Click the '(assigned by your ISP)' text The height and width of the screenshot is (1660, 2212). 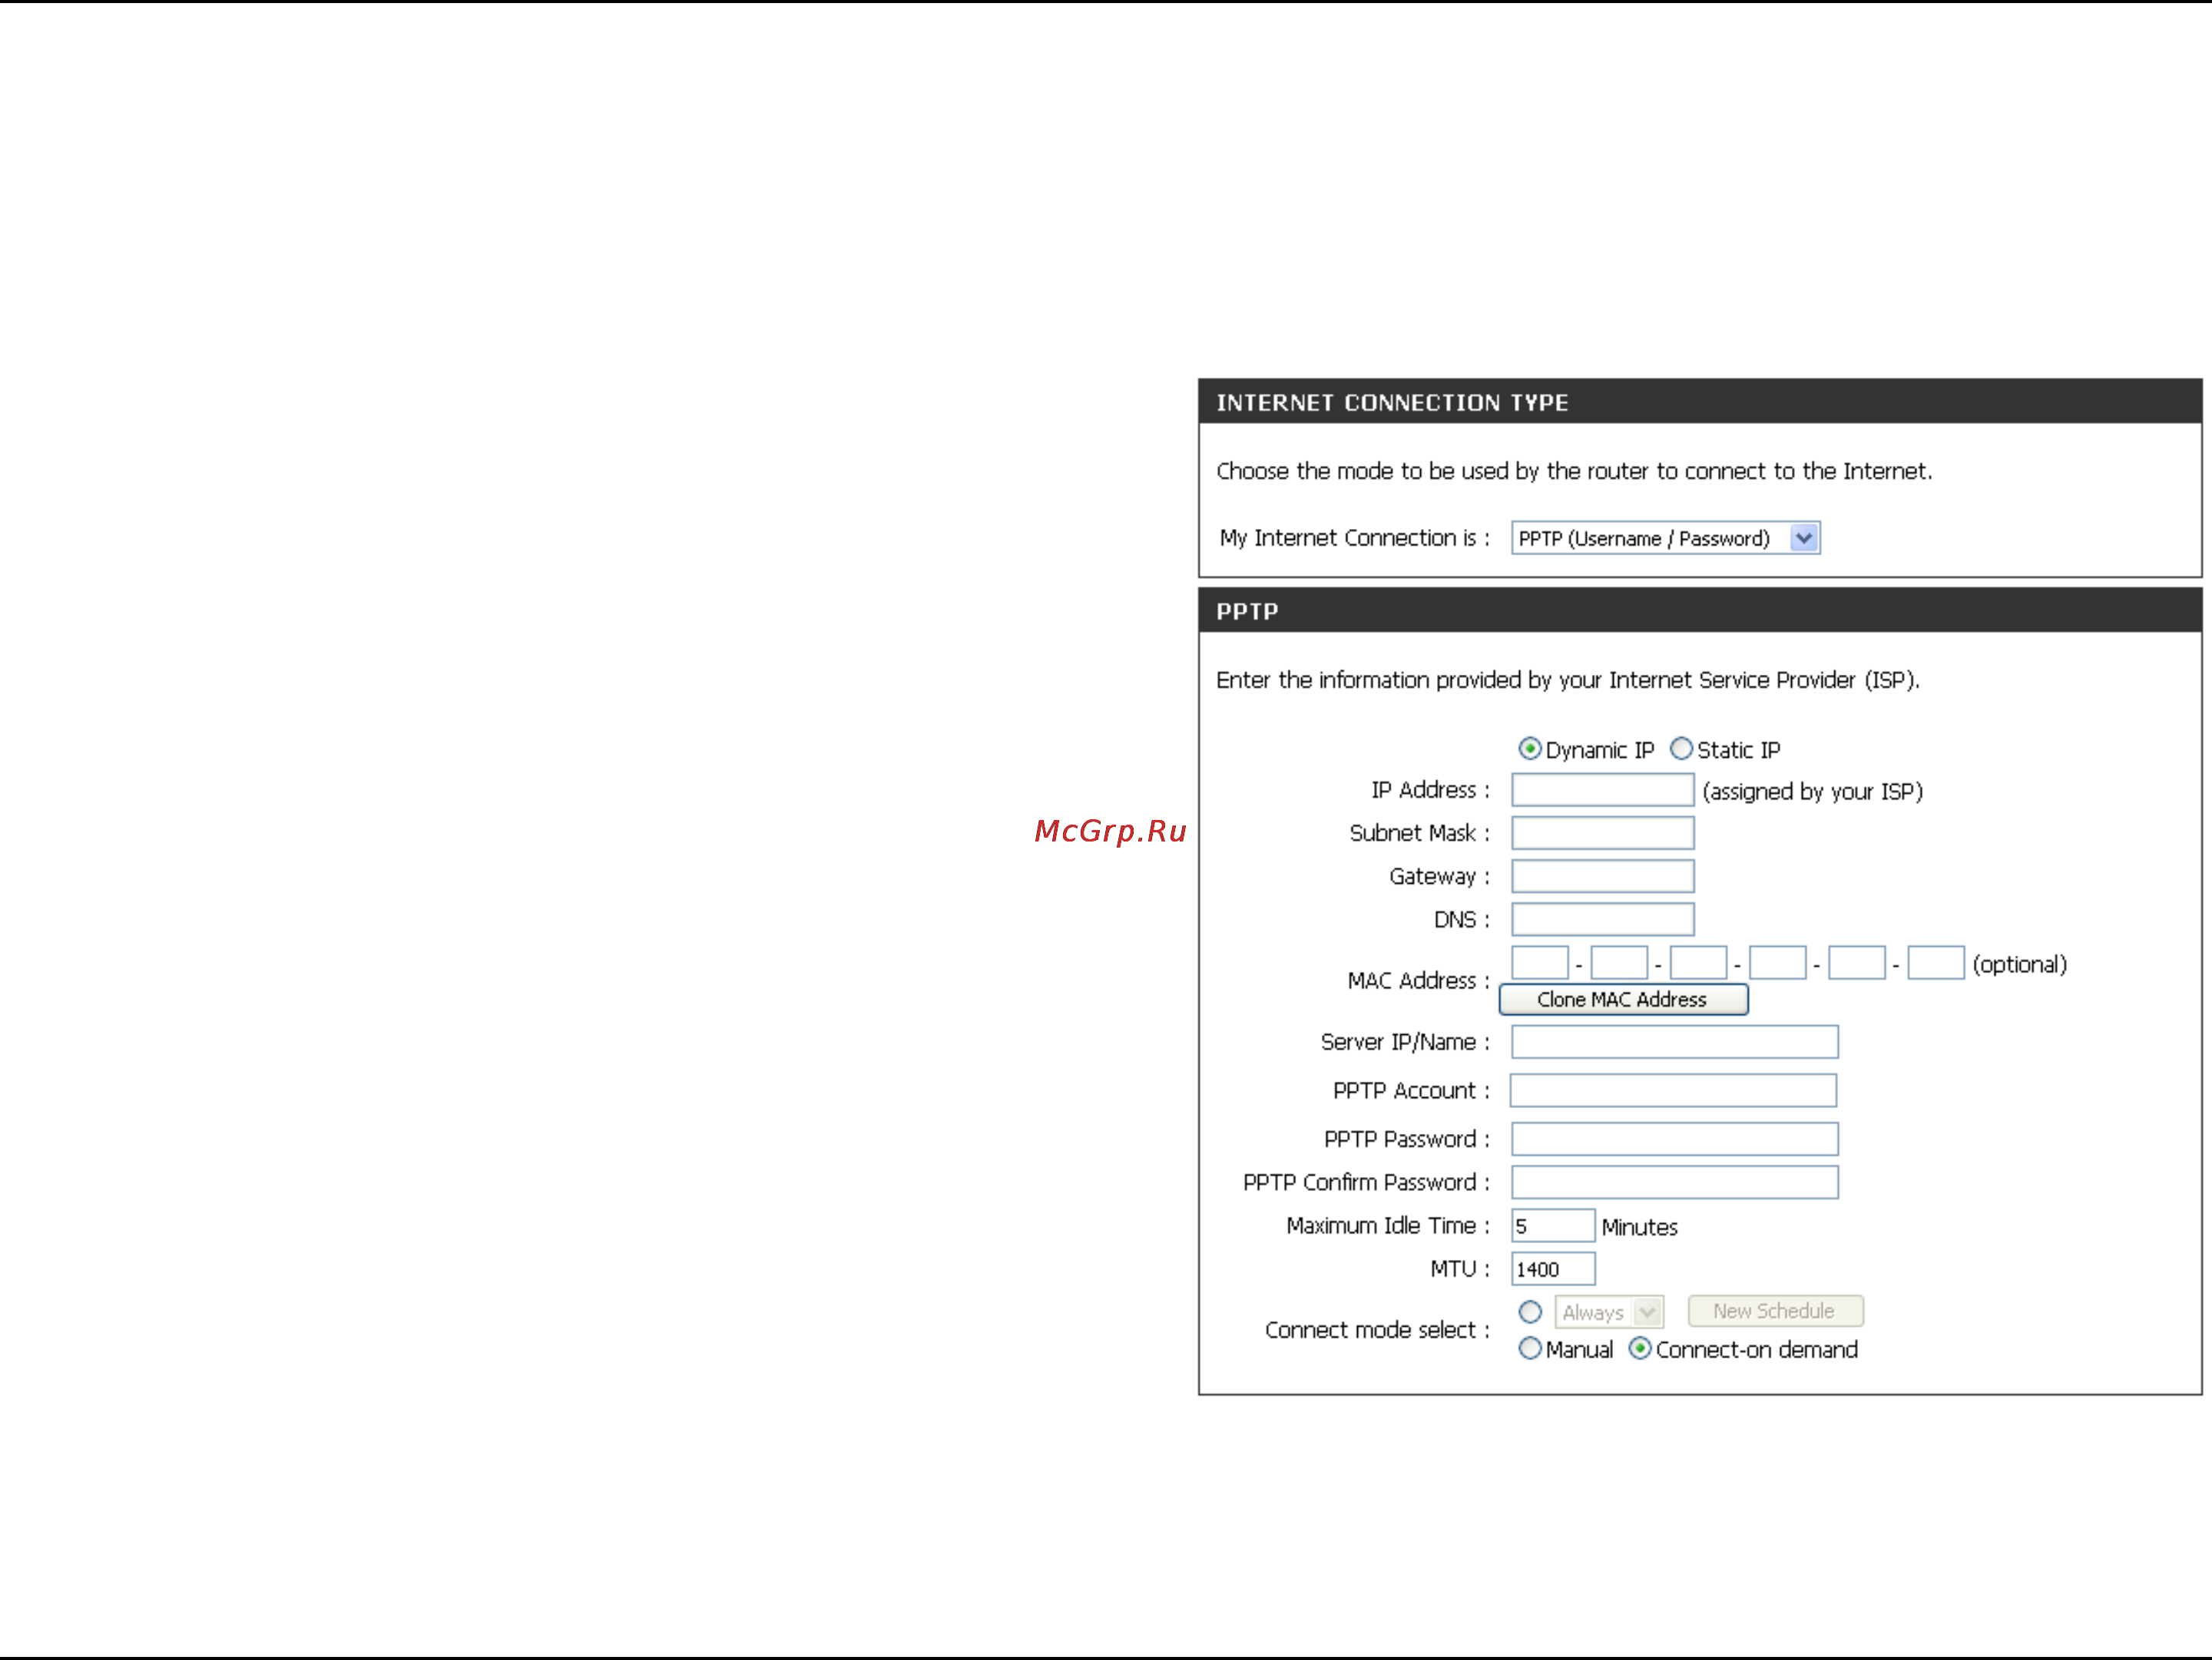1812,792
